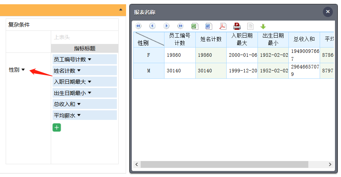Click the horizontal scrollbar right arrow

click(x=330, y=165)
